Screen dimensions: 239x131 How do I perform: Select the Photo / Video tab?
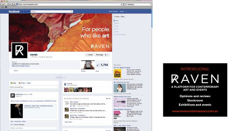[25, 83]
